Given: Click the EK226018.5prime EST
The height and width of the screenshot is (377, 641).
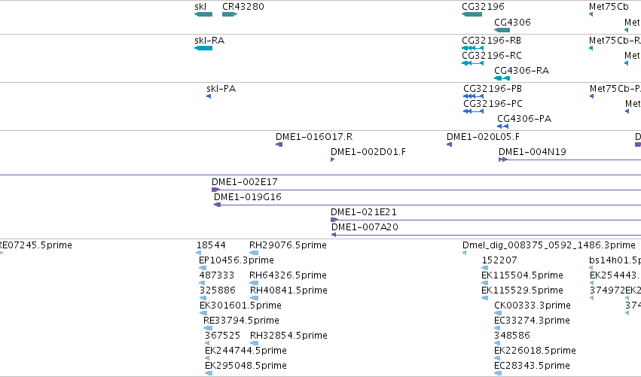Looking at the screenshot, I should [x=497, y=359].
